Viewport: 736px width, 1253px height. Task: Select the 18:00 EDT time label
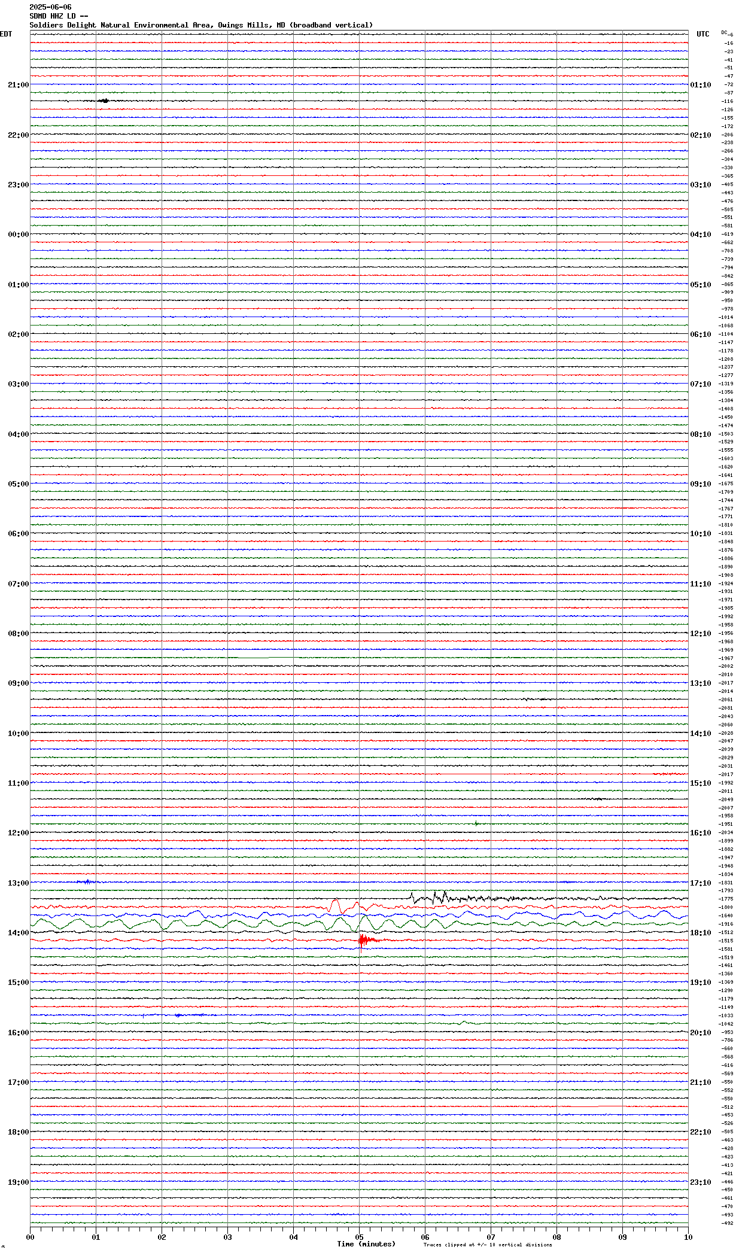pyautogui.click(x=19, y=1132)
